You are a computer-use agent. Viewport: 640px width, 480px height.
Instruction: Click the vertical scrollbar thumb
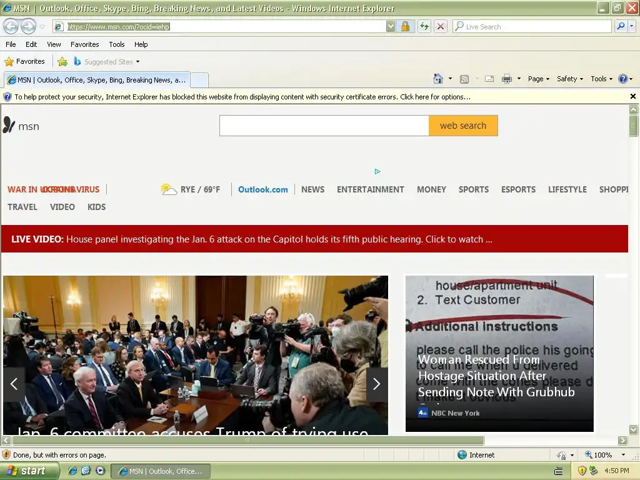click(x=633, y=126)
